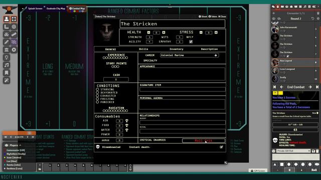
Task: Switch to the Splash Screen scene
Action: (35, 8)
